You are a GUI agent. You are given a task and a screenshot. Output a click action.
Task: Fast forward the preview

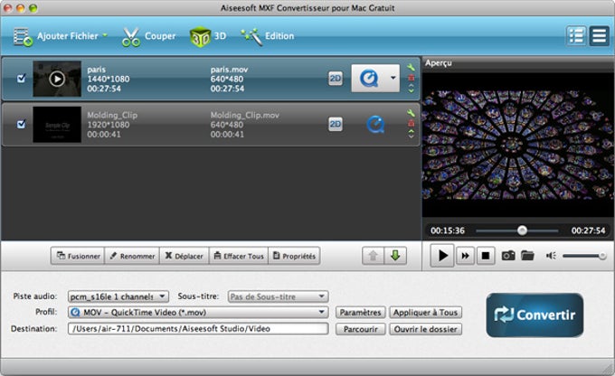(465, 256)
